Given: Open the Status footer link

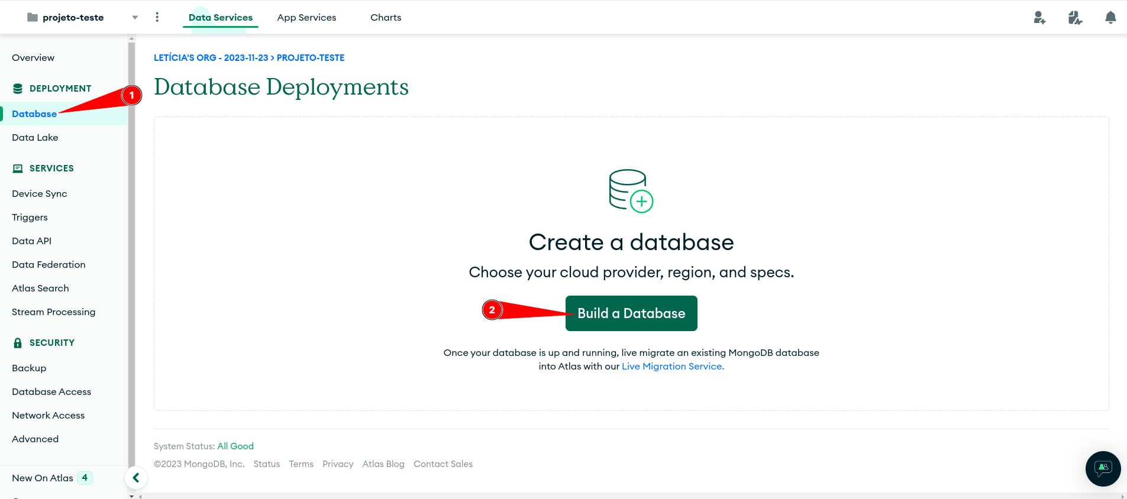Looking at the screenshot, I should tap(267, 464).
